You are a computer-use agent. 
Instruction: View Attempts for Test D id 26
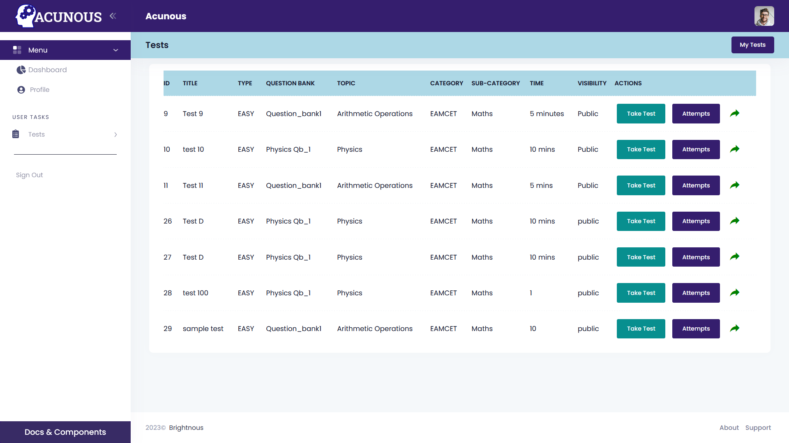tap(696, 221)
